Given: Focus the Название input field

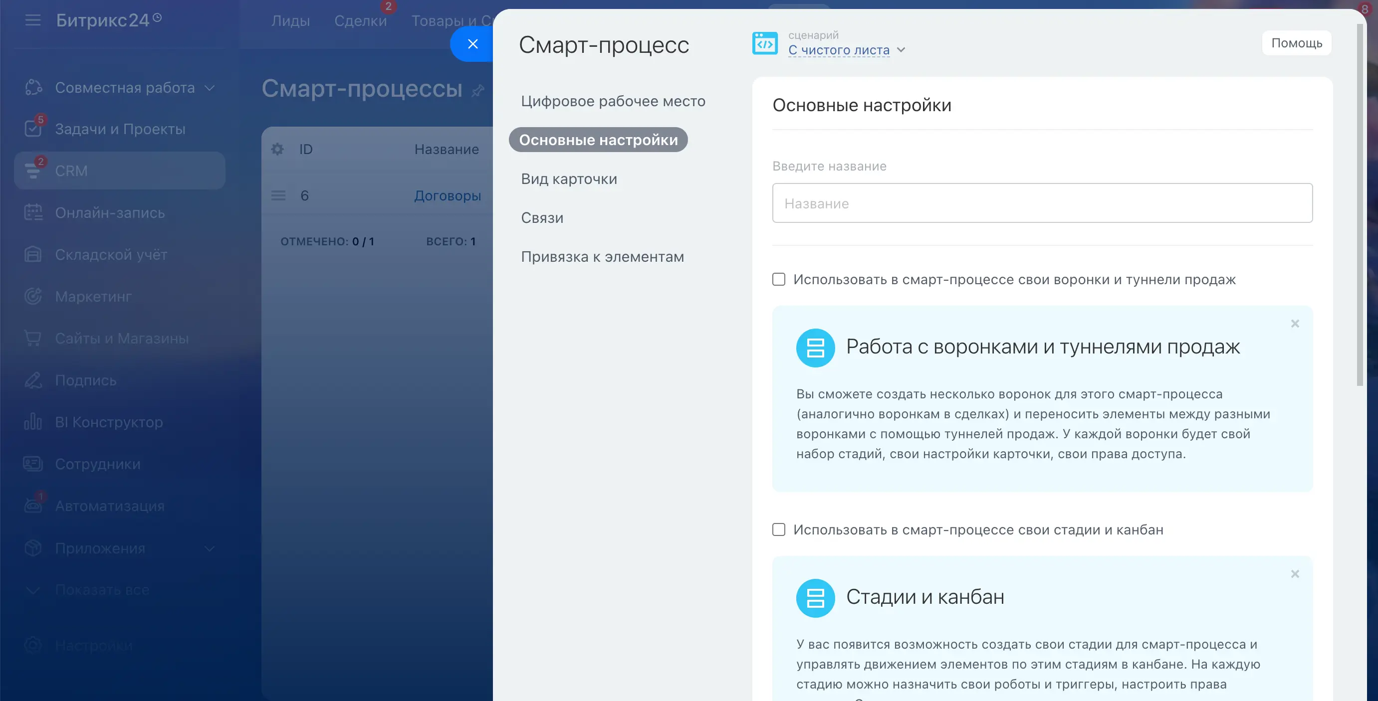Looking at the screenshot, I should (1042, 203).
